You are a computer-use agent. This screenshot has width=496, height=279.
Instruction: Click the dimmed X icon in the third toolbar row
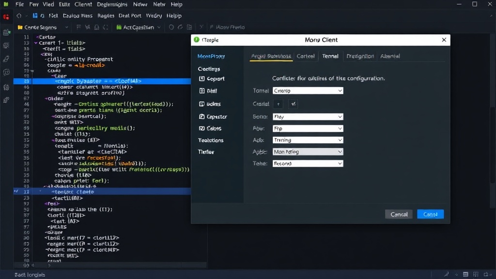coord(201,27)
